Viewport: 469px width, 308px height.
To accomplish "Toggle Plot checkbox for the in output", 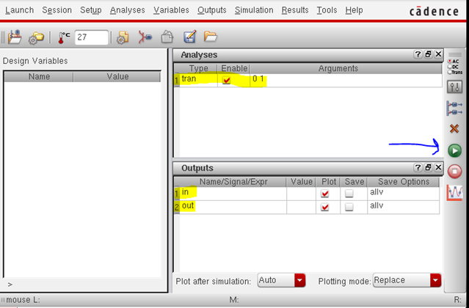I will (x=325, y=194).
